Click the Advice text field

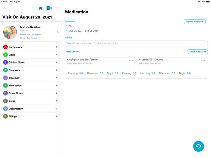[136, 43]
